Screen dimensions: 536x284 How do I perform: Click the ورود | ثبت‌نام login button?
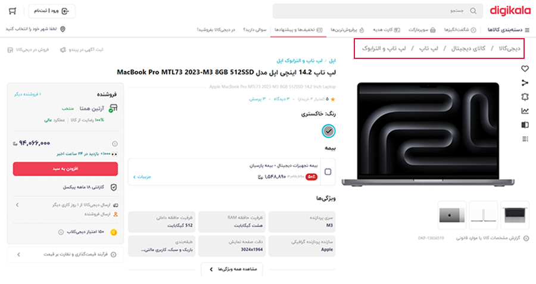[52, 11]
